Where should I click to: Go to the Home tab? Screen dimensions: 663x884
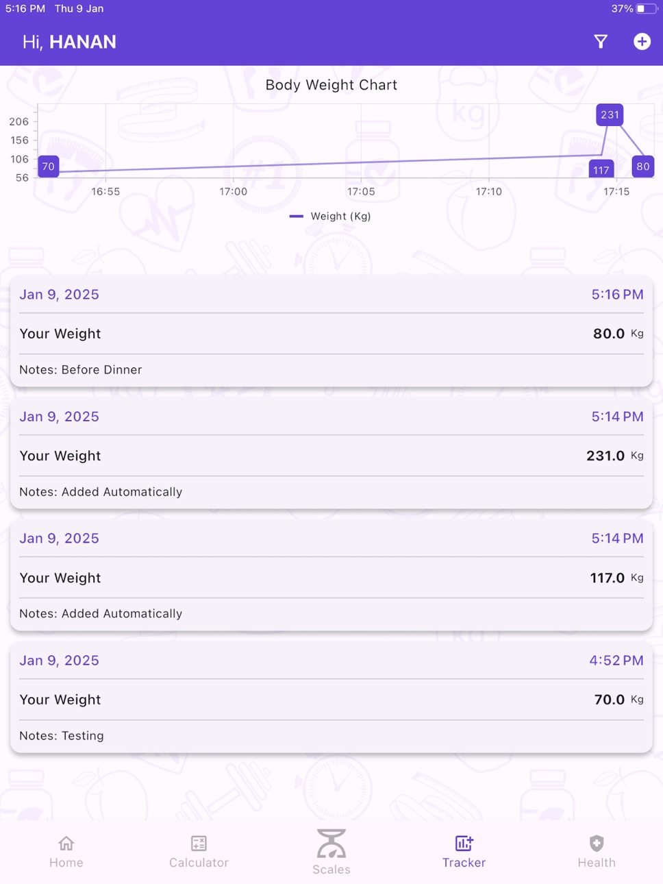point(66,852)
